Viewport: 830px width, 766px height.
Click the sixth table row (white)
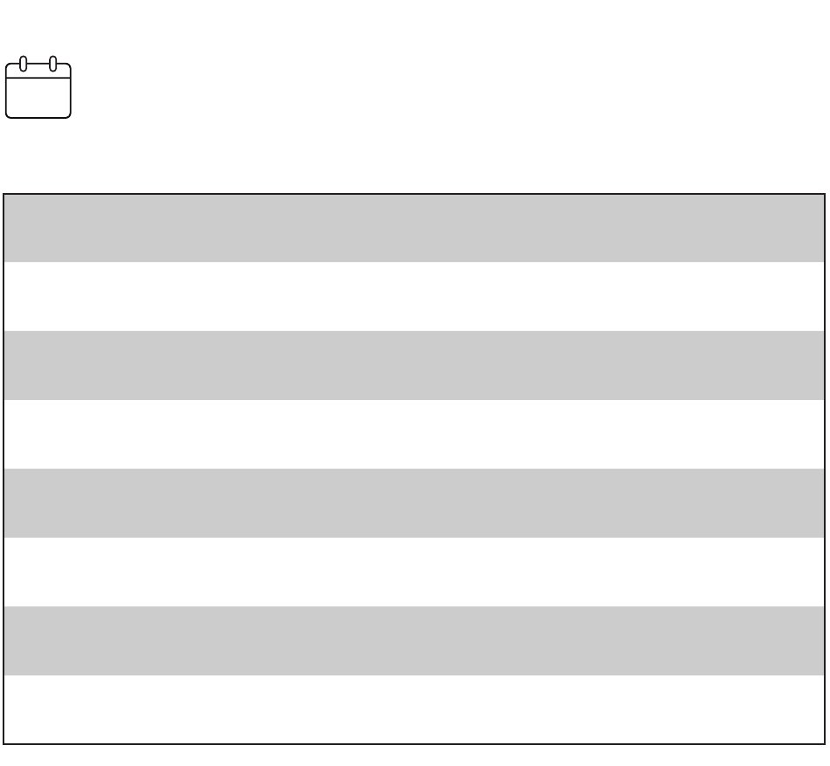pos(414,572)
